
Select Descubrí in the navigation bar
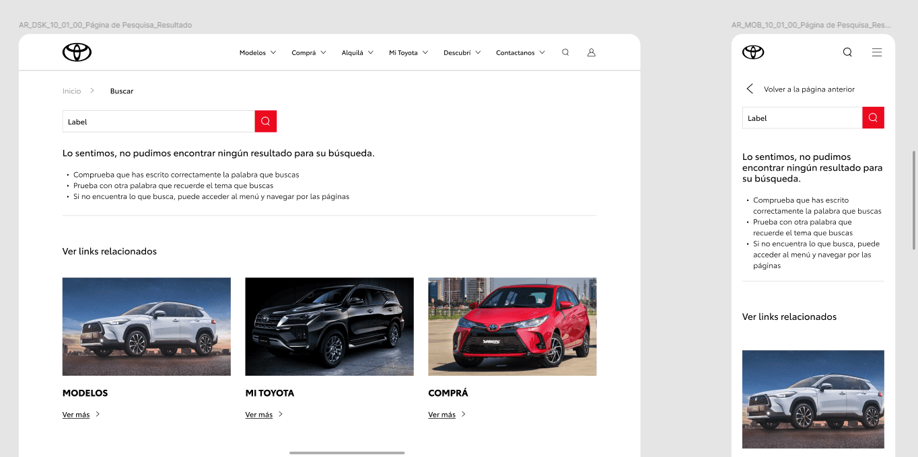pos(462,53)
